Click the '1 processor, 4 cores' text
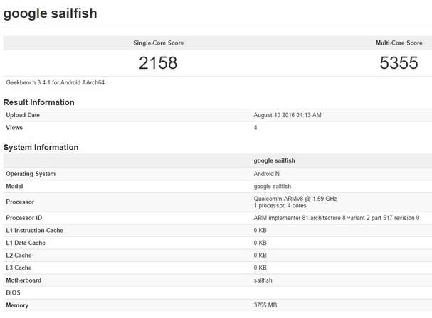Image resolution: width=432 pixels, height=318 pixels. [x=280, y=206]
